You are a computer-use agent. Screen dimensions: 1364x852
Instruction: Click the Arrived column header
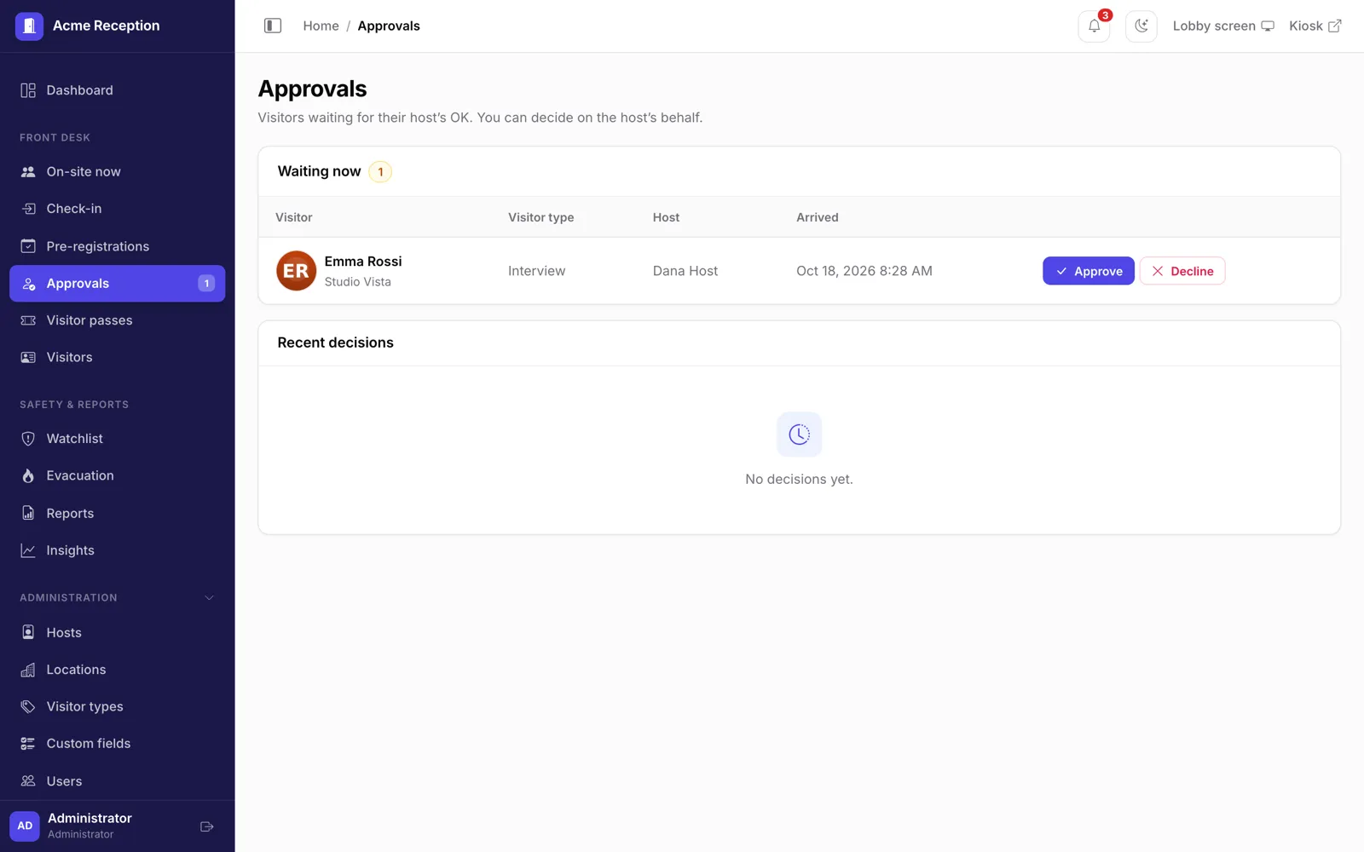click(x=817, y=217)
